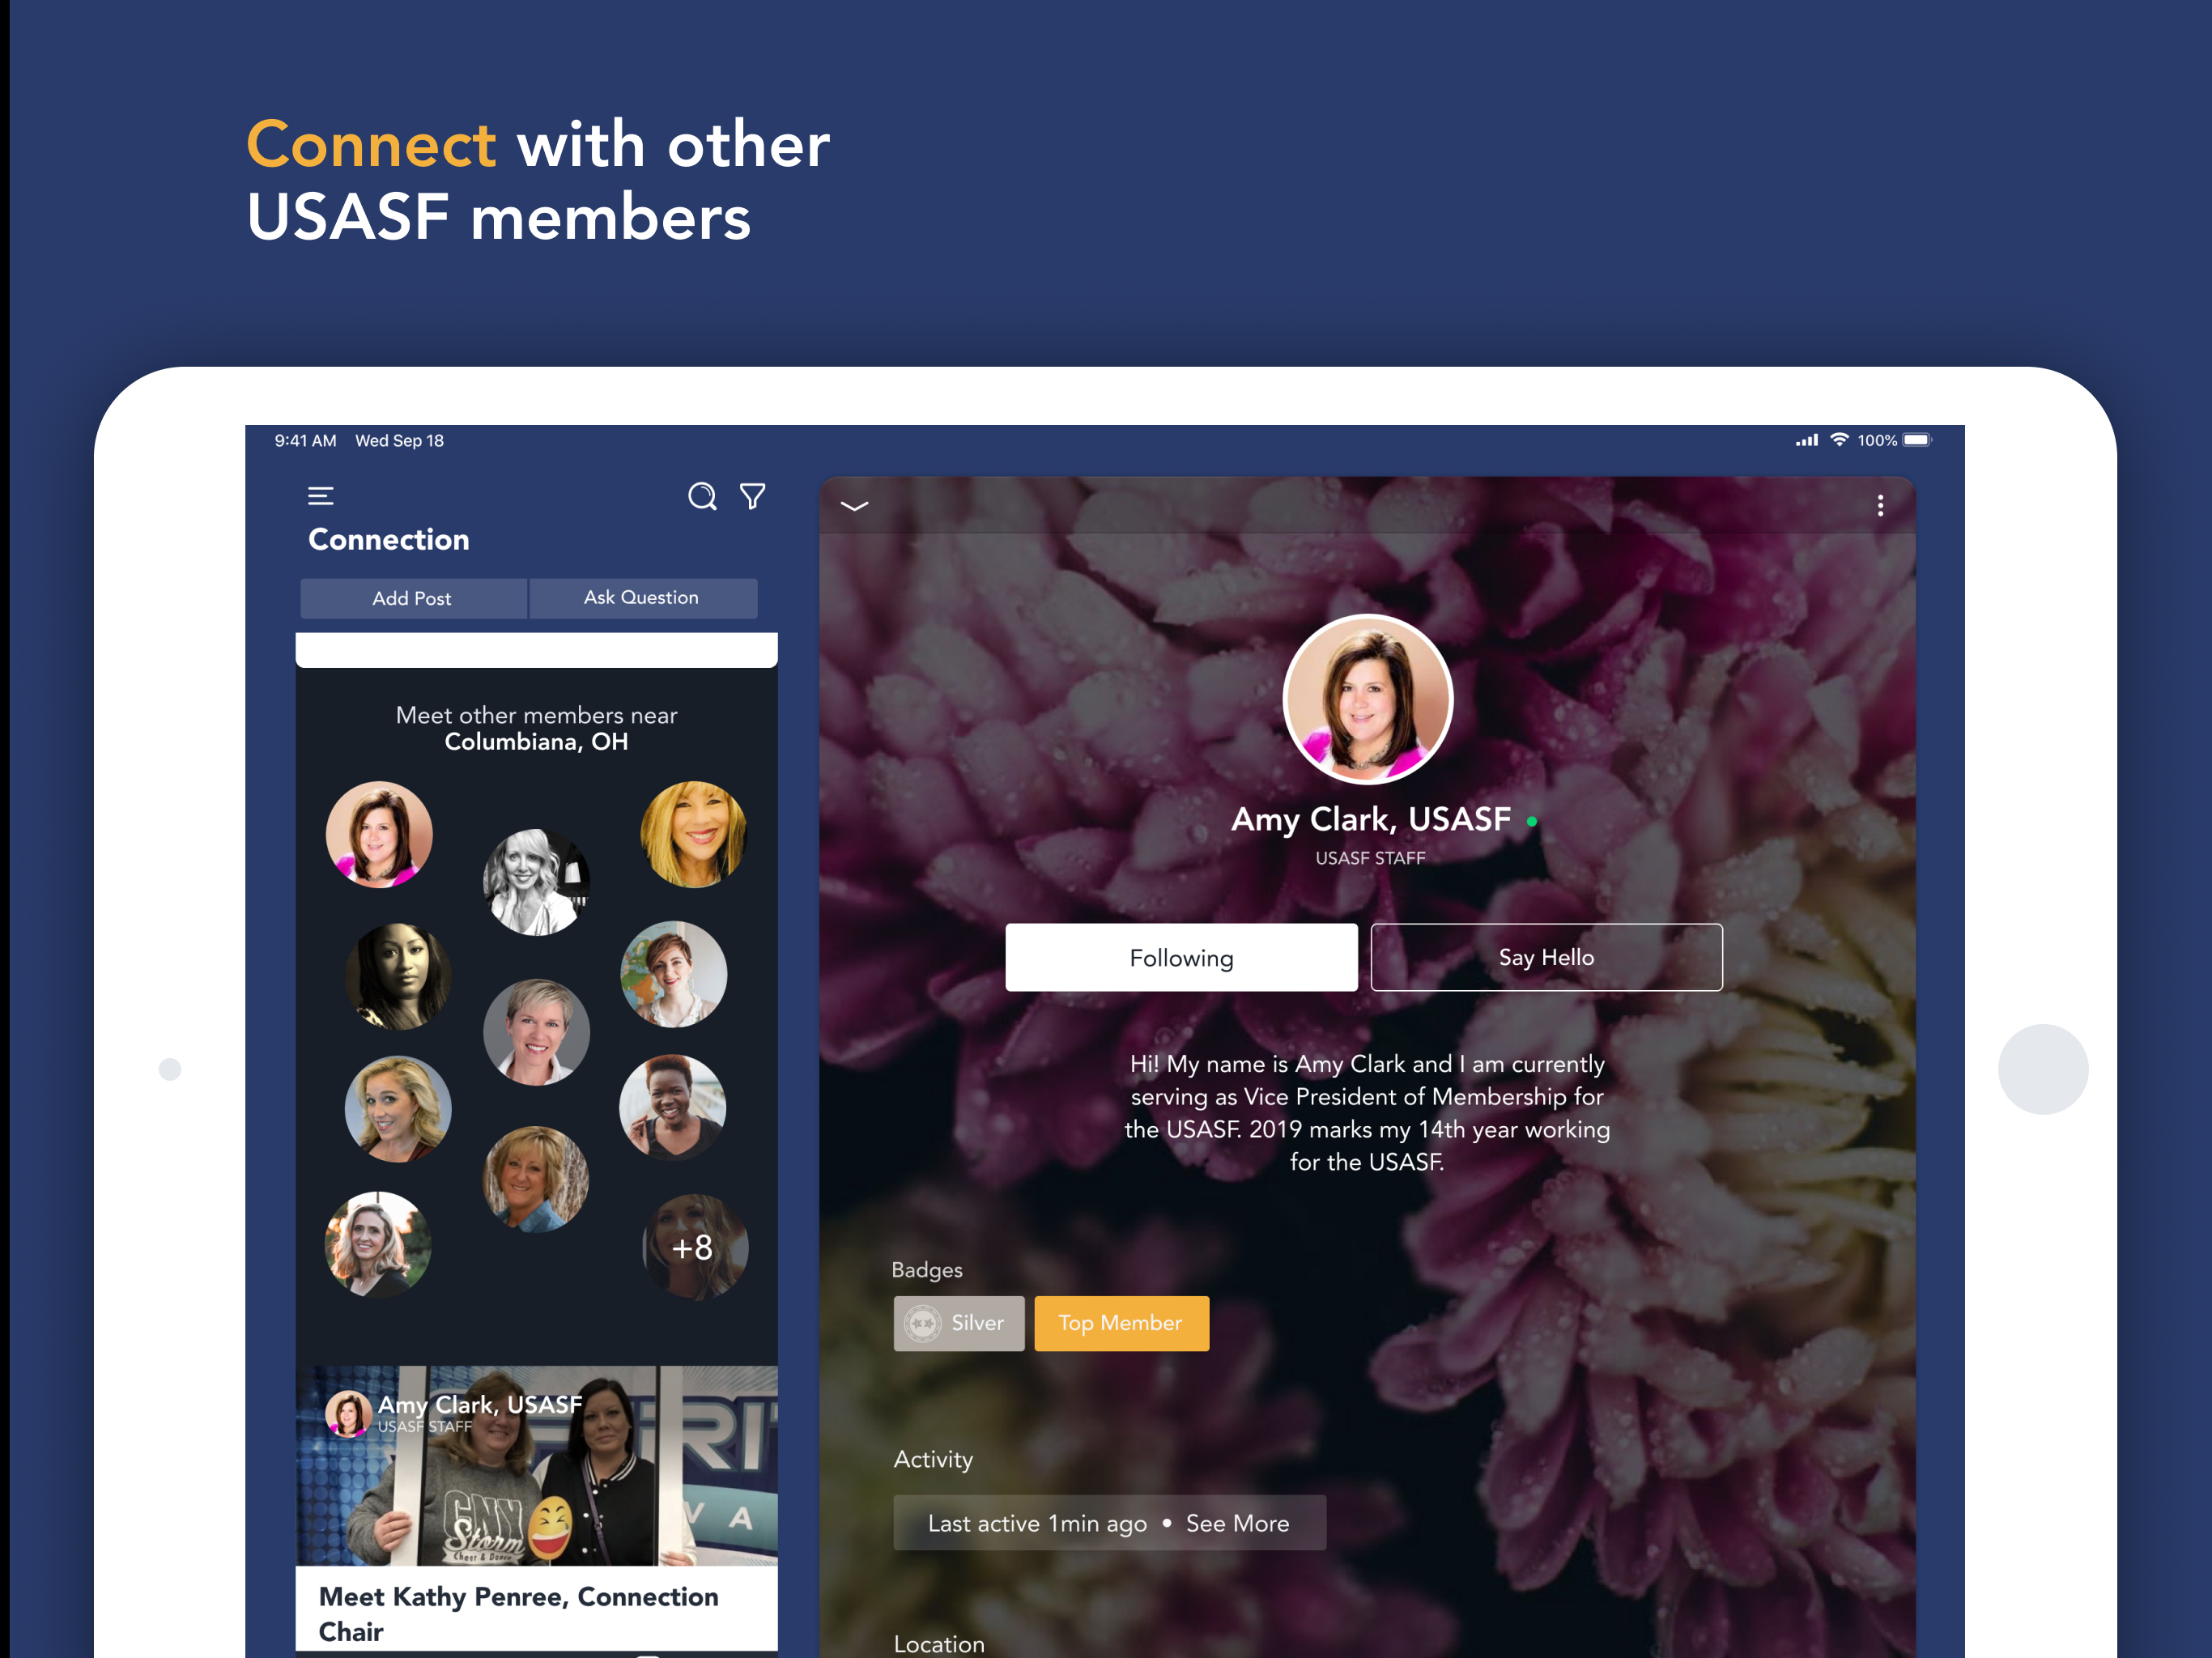This screenshot has width=2212, height=1658.
Task: Select the Add Post tab
Action: pyautogui.click(x=413, y=598)
